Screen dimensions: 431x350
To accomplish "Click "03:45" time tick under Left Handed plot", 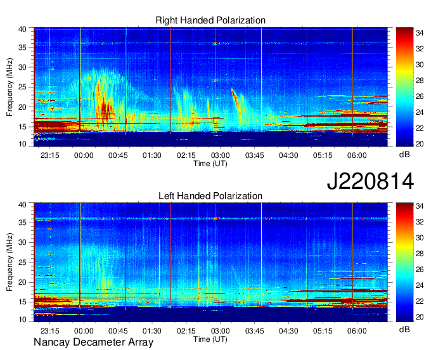I will tap(255, 331).
